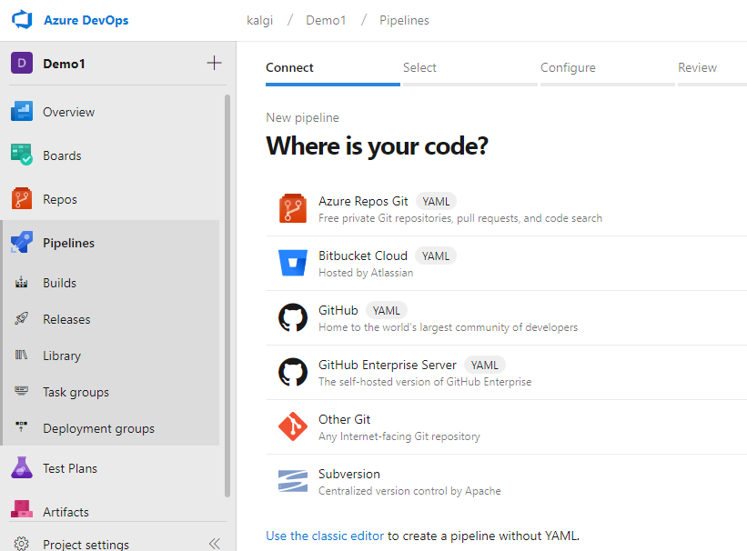The height and width of the screenshot is (551, 747).
Task: Open Task groups under Pipelines
Action: [x=76, y=392]
